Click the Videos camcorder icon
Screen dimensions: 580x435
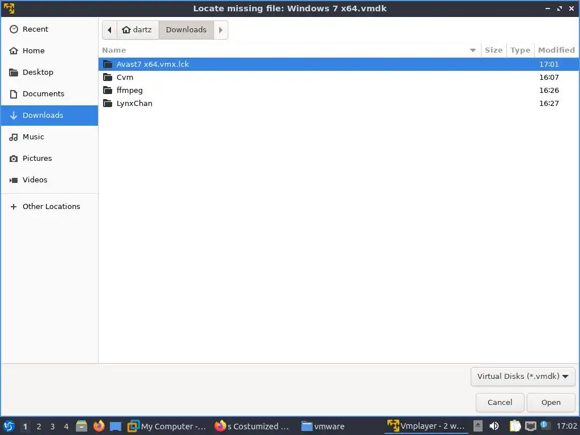coord(14,180)
